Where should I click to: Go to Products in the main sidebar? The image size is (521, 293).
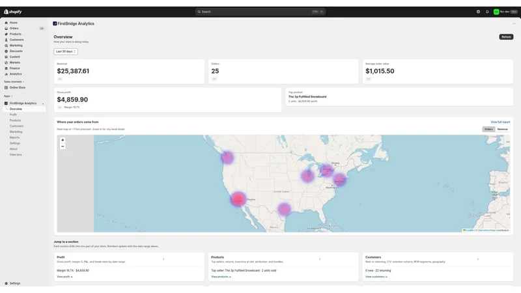click(x=15, y=34)
